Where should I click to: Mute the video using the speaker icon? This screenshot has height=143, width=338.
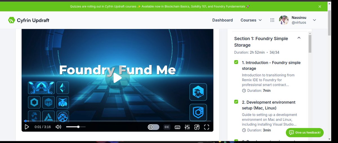58,127
